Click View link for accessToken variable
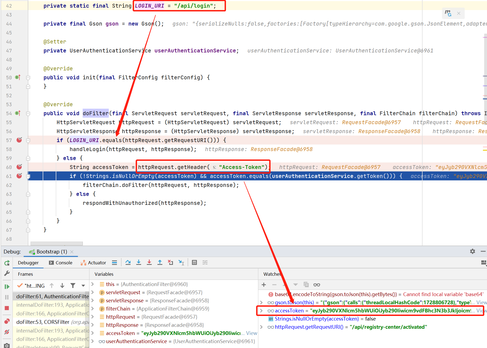The image size is (487, 348). coord(252,333)
